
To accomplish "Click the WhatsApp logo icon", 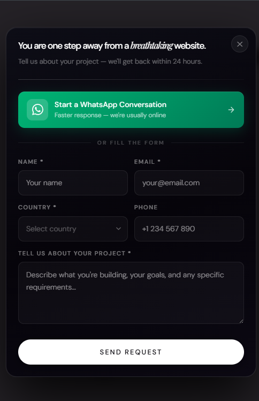I will pos(37,110).
